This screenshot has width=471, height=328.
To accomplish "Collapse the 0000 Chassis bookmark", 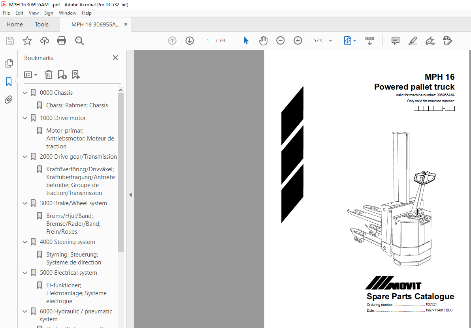I will tap(25, 93).
